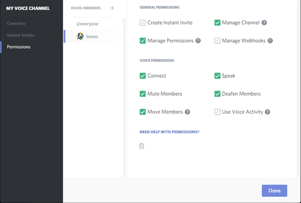301x203 pixels.
Task: Open help icon beside Manage Webhooks
Action: (270, 41)
